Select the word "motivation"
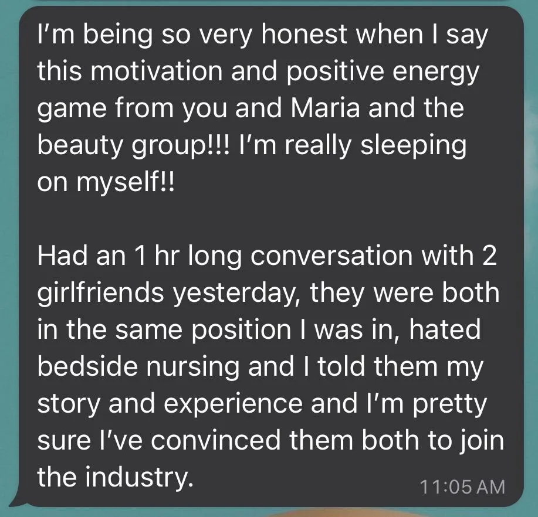Viewport: 538px width, 517px height. (155, 71)
